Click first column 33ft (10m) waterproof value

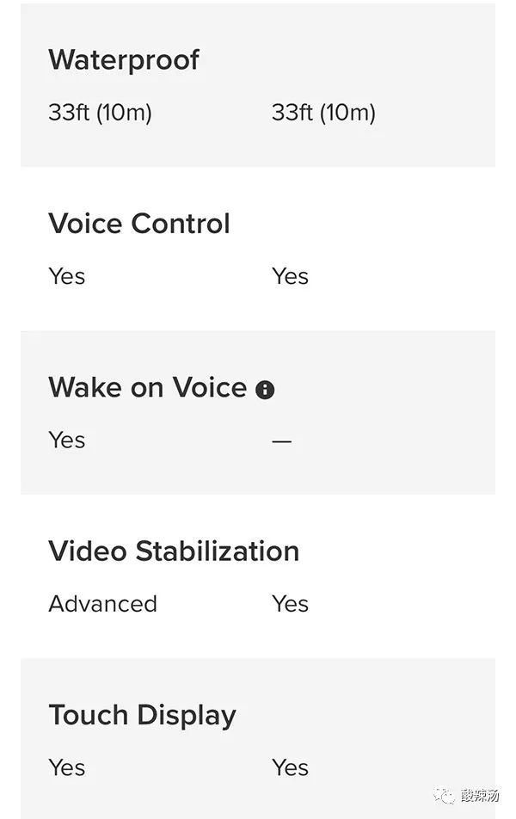(100, 113)
